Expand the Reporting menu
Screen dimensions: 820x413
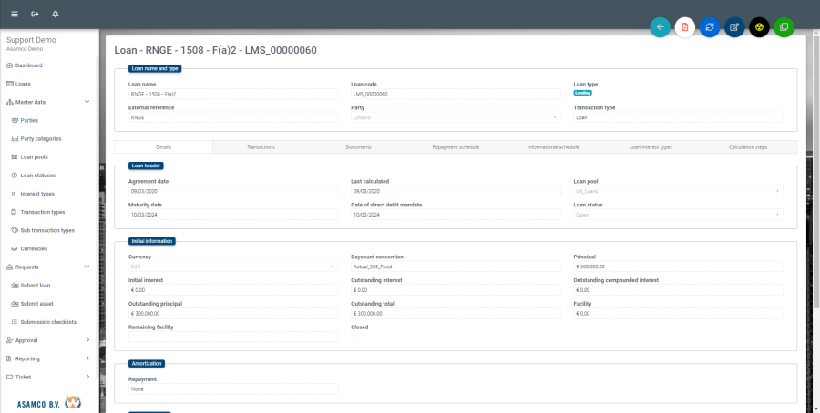click(x=87, y=358)
